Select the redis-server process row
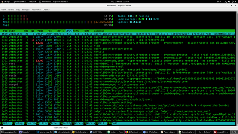Screen dimensions: 238x134 (118, 76)
